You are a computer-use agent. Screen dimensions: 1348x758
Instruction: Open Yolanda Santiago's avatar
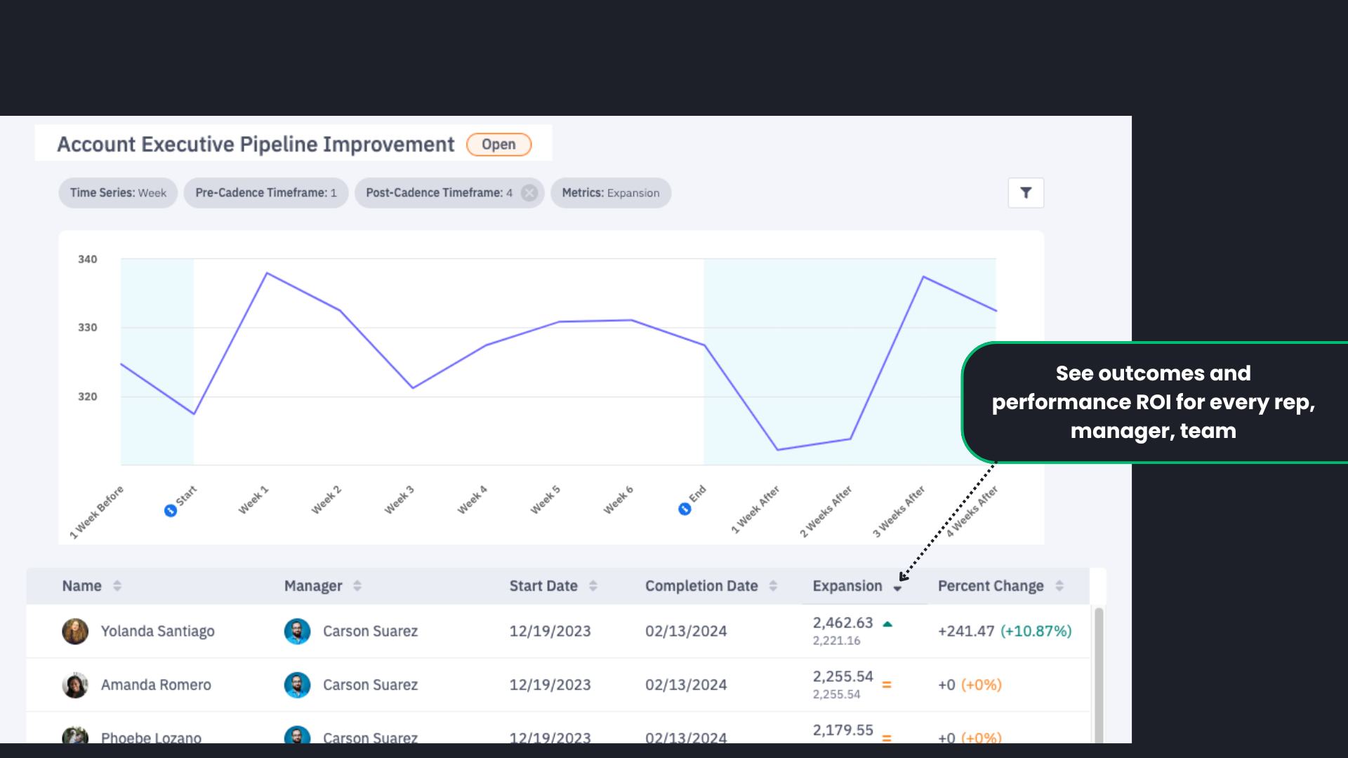tap(75, 631)
